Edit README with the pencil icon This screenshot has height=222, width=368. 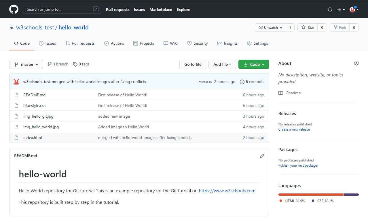(262, 156)
